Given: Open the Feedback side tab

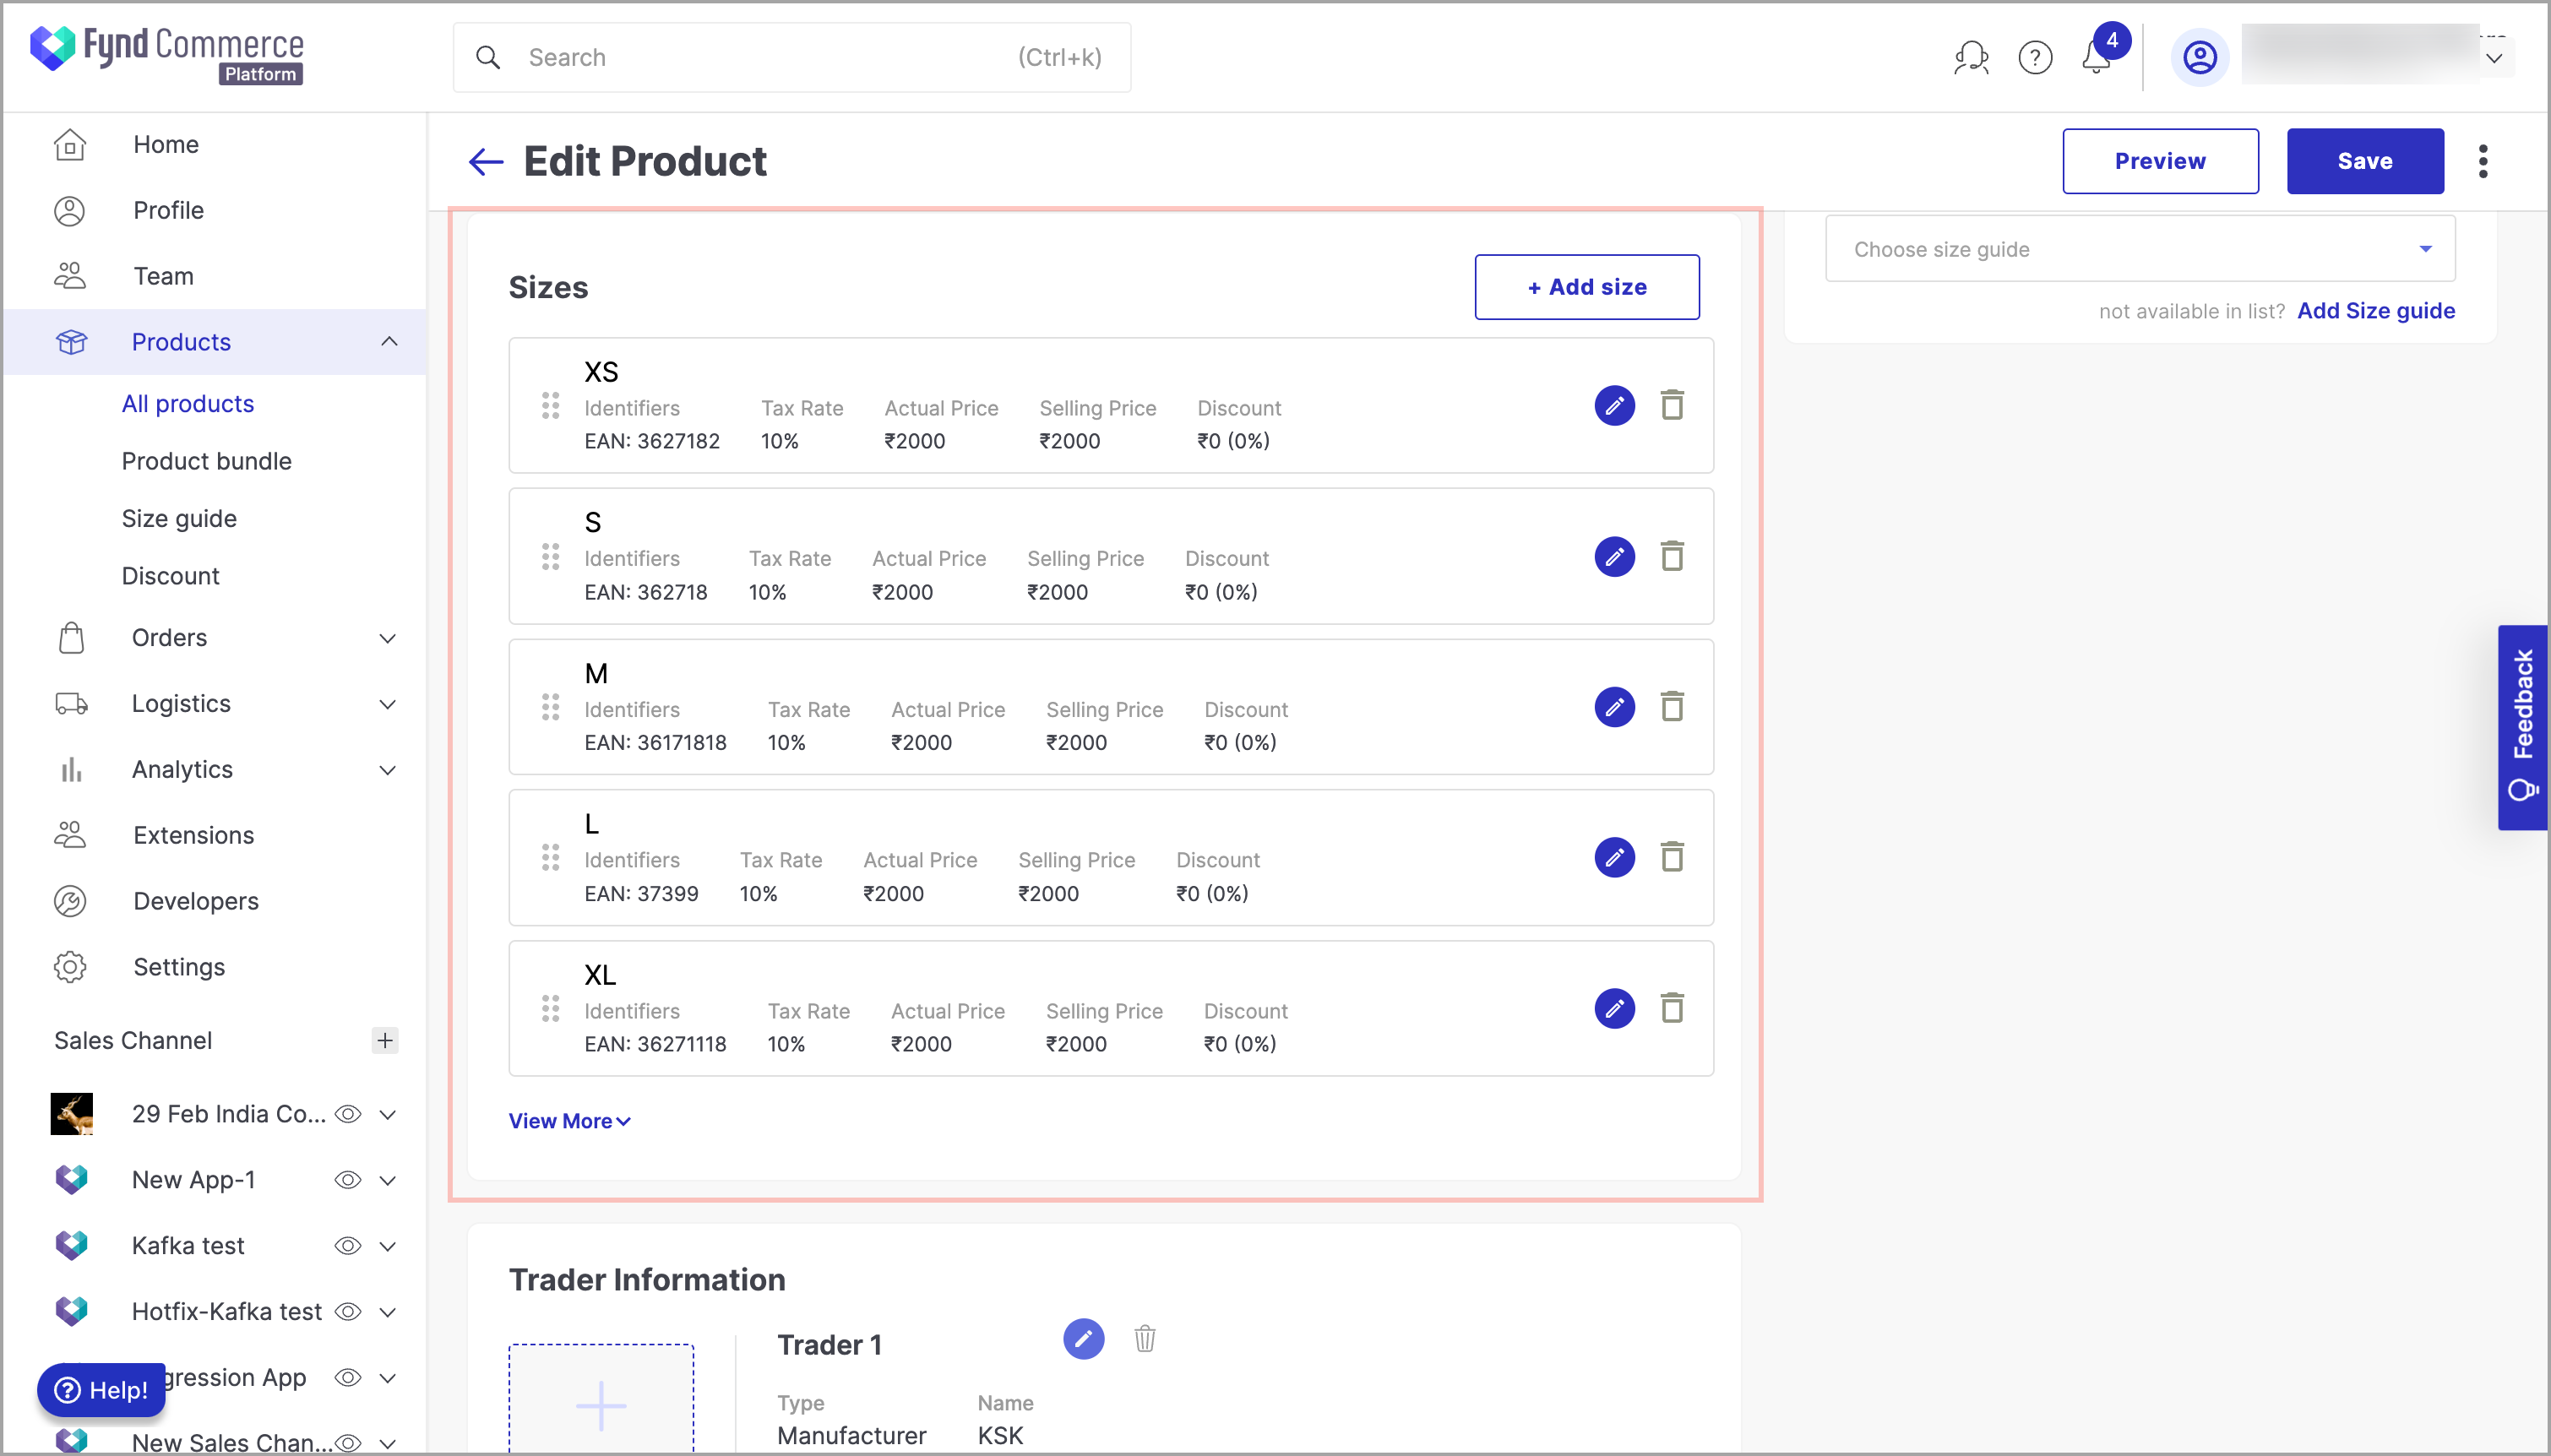Looking at the screenshot, I should click(x=2522, y=727).
